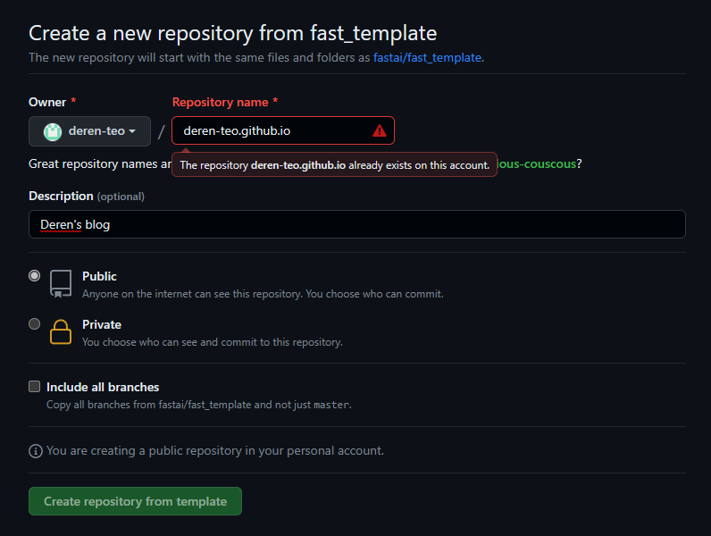
Task: Click the public repository book icon
Action: click(61, 284)
